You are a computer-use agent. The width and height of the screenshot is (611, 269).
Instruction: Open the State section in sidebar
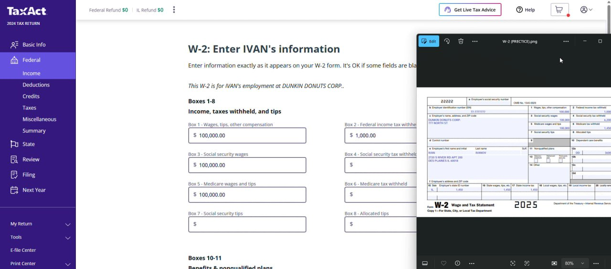tap(29, 144)
